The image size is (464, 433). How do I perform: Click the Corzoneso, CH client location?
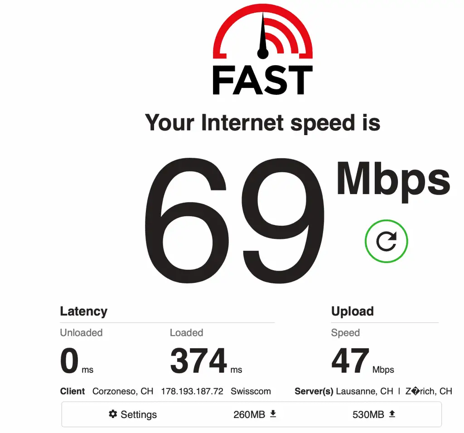pos(123,391)
